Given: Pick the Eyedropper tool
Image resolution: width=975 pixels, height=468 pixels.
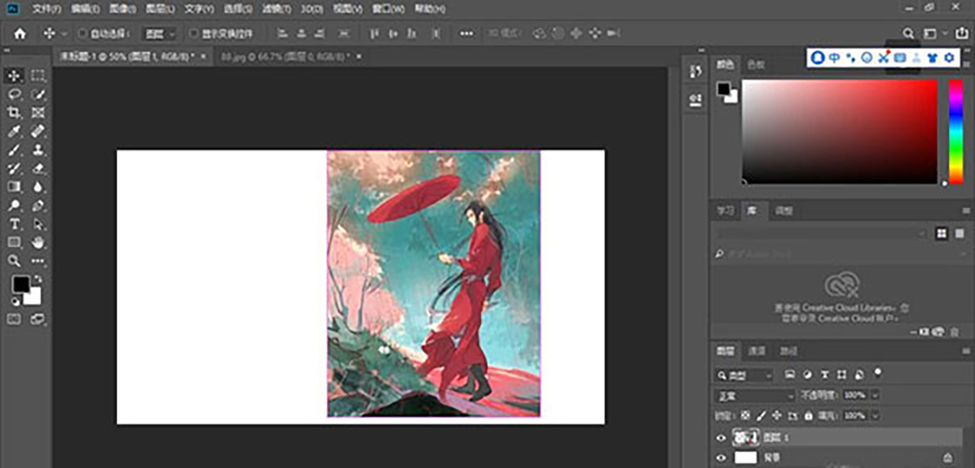Looking at the screenshot, I should (15, 132).
